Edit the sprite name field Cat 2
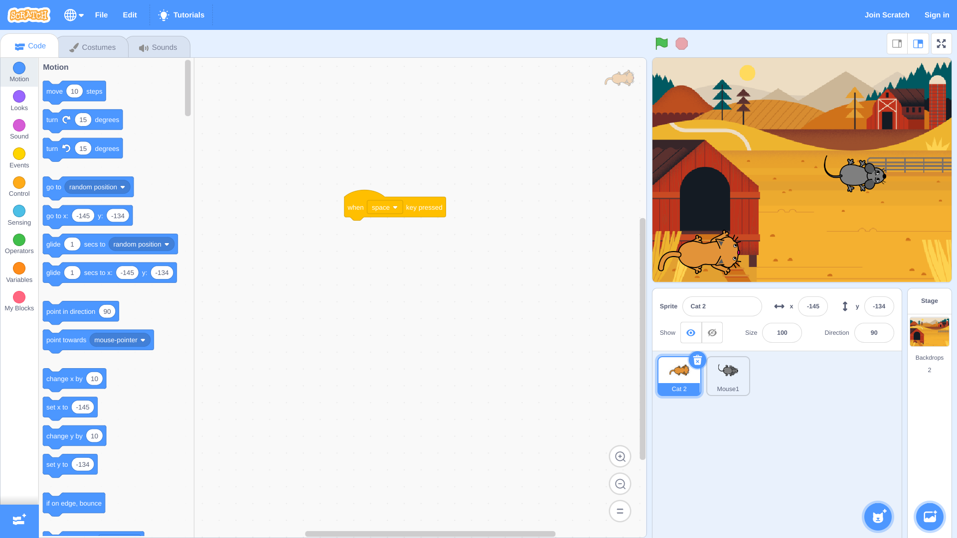This screenshot has width=957, height=538. pyautogui.click(x=722, y=306)
